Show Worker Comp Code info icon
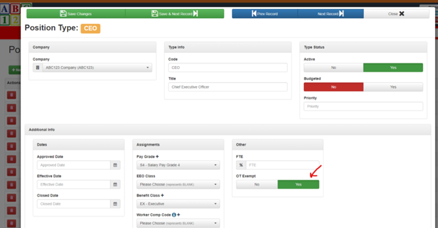The height and width of the screenshot is (228, 438). click(174, 215)
